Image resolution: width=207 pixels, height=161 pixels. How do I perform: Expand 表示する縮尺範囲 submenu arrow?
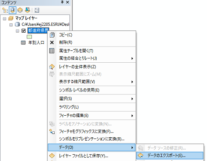(x=132, y=82)
